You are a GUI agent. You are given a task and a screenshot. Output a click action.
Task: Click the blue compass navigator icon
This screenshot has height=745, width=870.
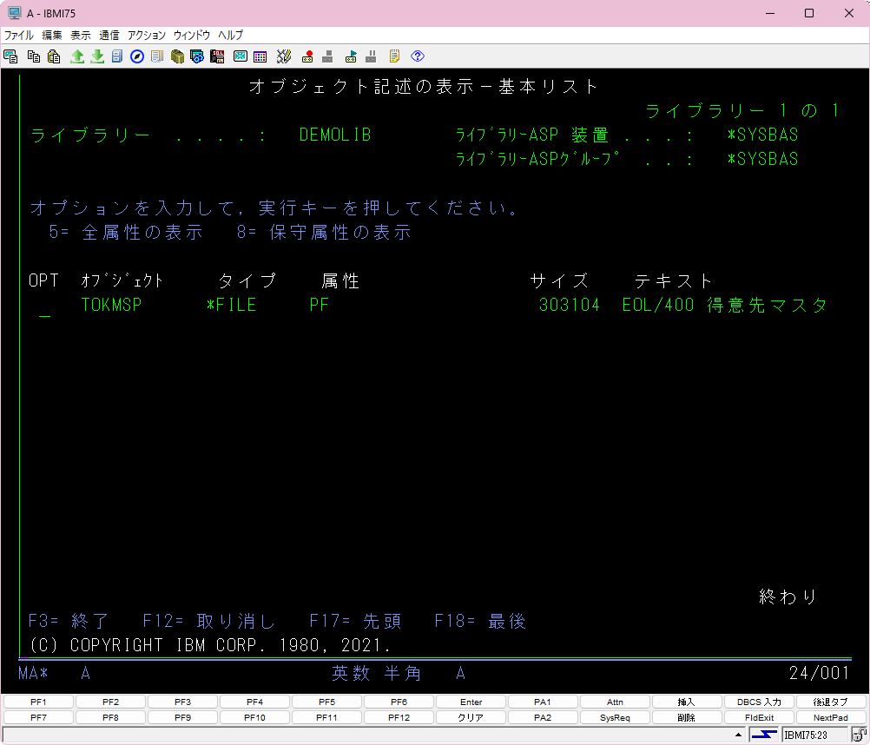click(137, 56)
